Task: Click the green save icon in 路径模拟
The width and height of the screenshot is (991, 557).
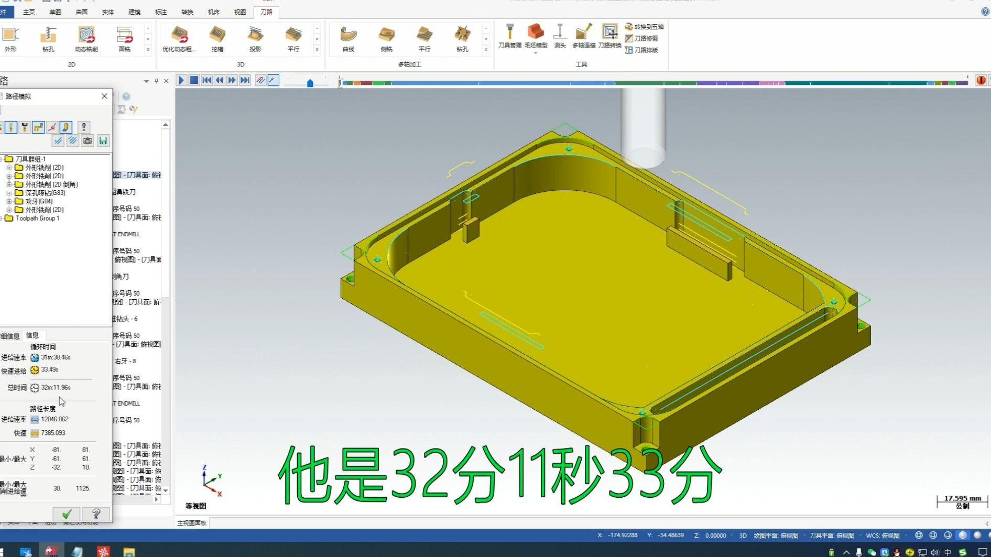Action: point(103,140)
